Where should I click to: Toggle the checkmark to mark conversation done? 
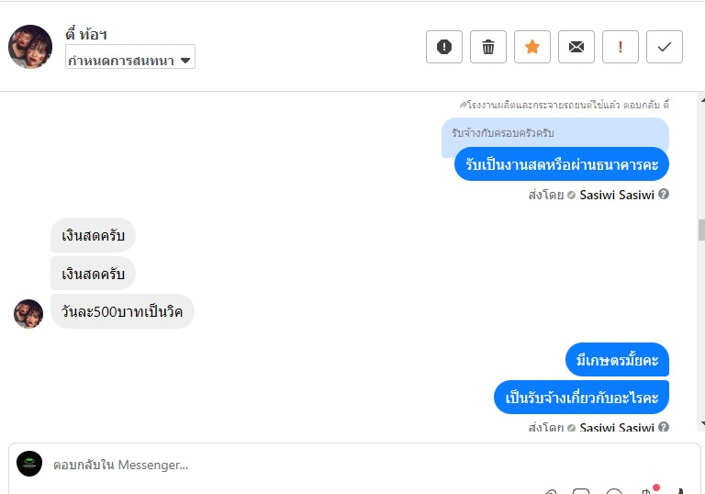[665, 47]
